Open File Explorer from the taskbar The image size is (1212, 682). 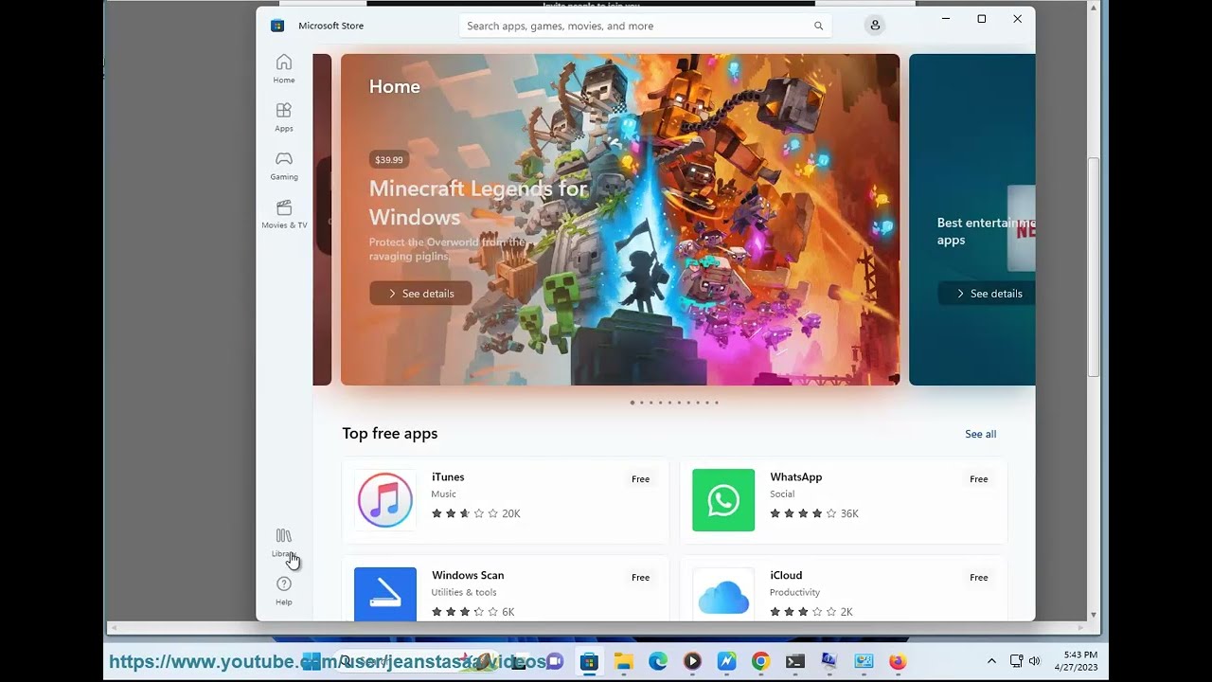click(x=623, y=661)
